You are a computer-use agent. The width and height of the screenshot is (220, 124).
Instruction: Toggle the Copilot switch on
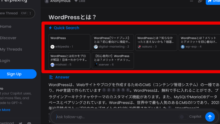[183, 117]
